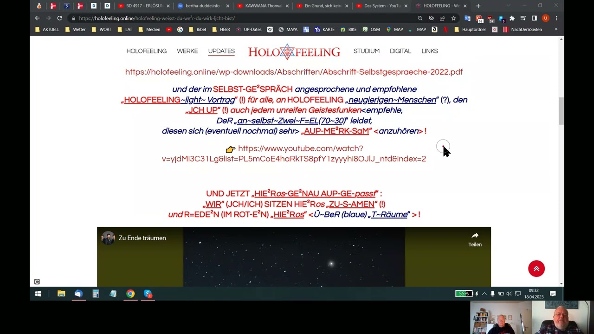This screenshot has height=334, width=594.
Task: Click the battery 55% indicator in tray
Action: click(x=464, y=294)
